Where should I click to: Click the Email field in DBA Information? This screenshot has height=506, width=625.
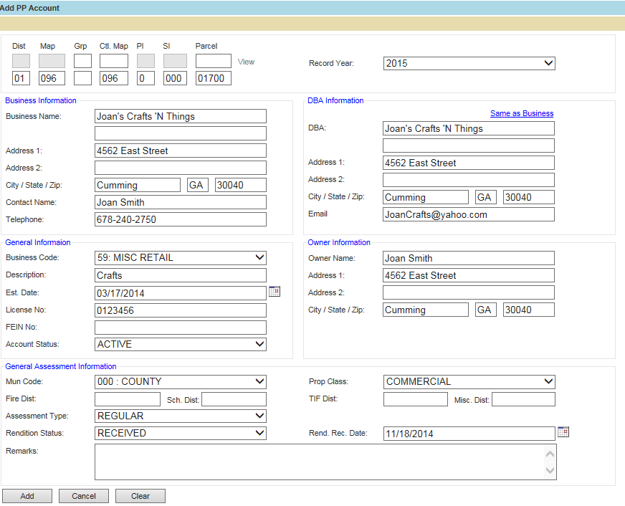(x=468, y=214)
